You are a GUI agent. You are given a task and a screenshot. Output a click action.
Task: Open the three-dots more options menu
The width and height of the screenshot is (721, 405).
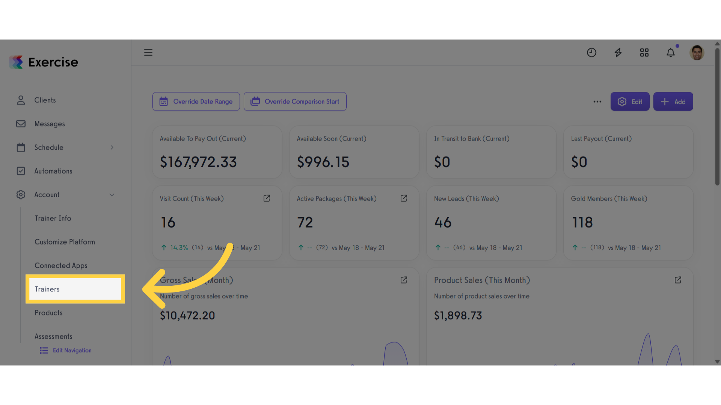[597, 102]
